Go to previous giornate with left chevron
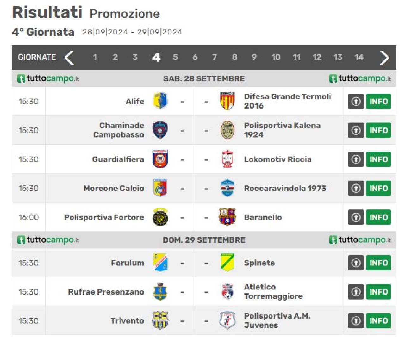Image resolution: width=405 pixels, height=342 pixels. click(x=69, y=58)
